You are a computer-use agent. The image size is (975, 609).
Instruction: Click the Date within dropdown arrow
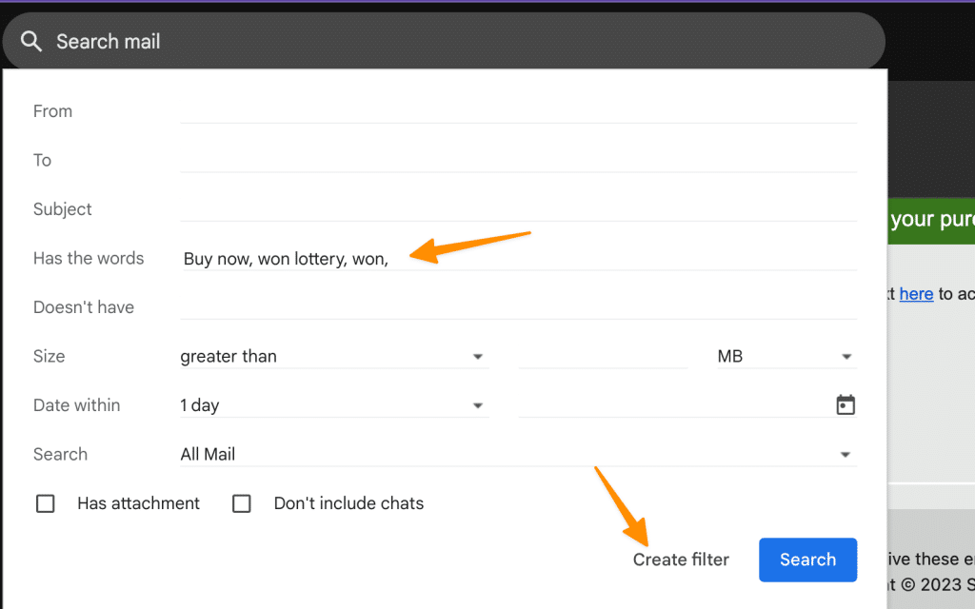(477, 404)
